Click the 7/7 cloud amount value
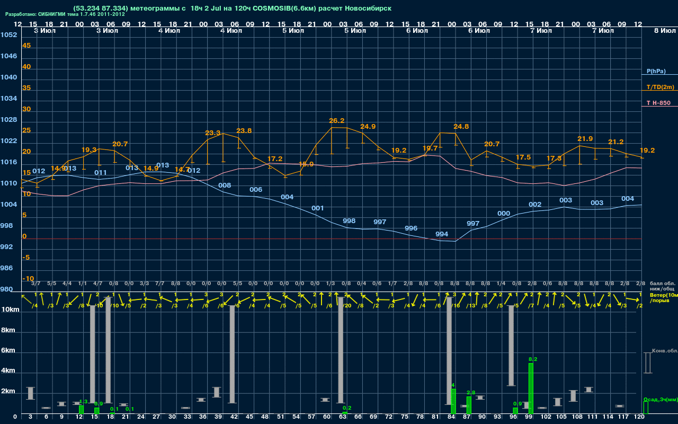Image resolution: width=678 pixels, height=424 pixels. (x=160, y=284)
